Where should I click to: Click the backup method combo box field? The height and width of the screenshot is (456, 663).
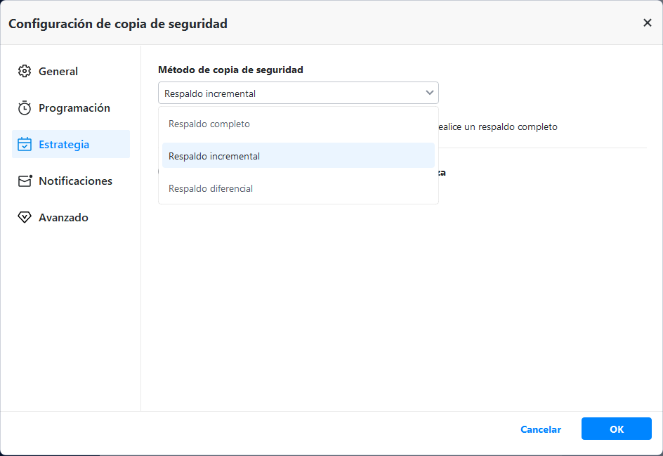288,93
